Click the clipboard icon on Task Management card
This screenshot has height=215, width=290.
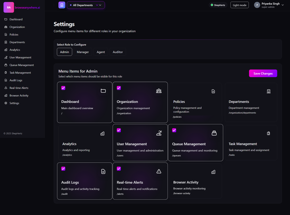pos(268,134)
